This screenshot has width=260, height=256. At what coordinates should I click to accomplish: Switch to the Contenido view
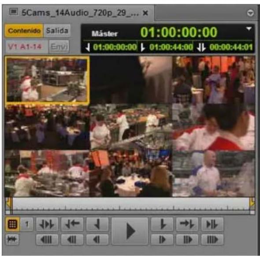click(24, 31)
